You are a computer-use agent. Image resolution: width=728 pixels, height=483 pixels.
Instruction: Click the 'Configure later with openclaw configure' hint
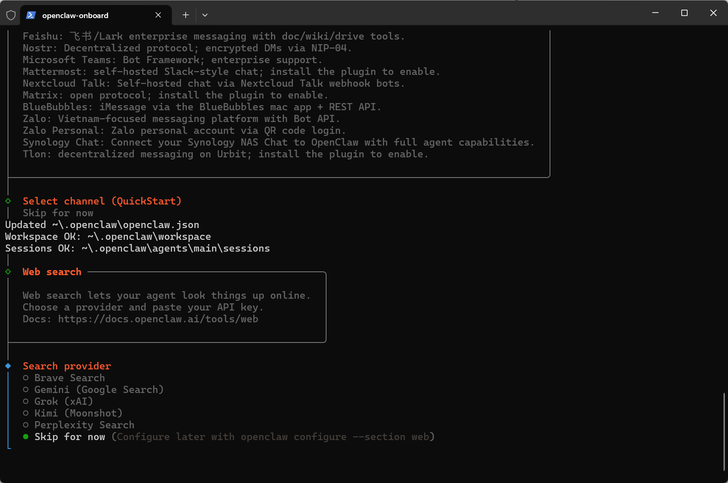273,437
